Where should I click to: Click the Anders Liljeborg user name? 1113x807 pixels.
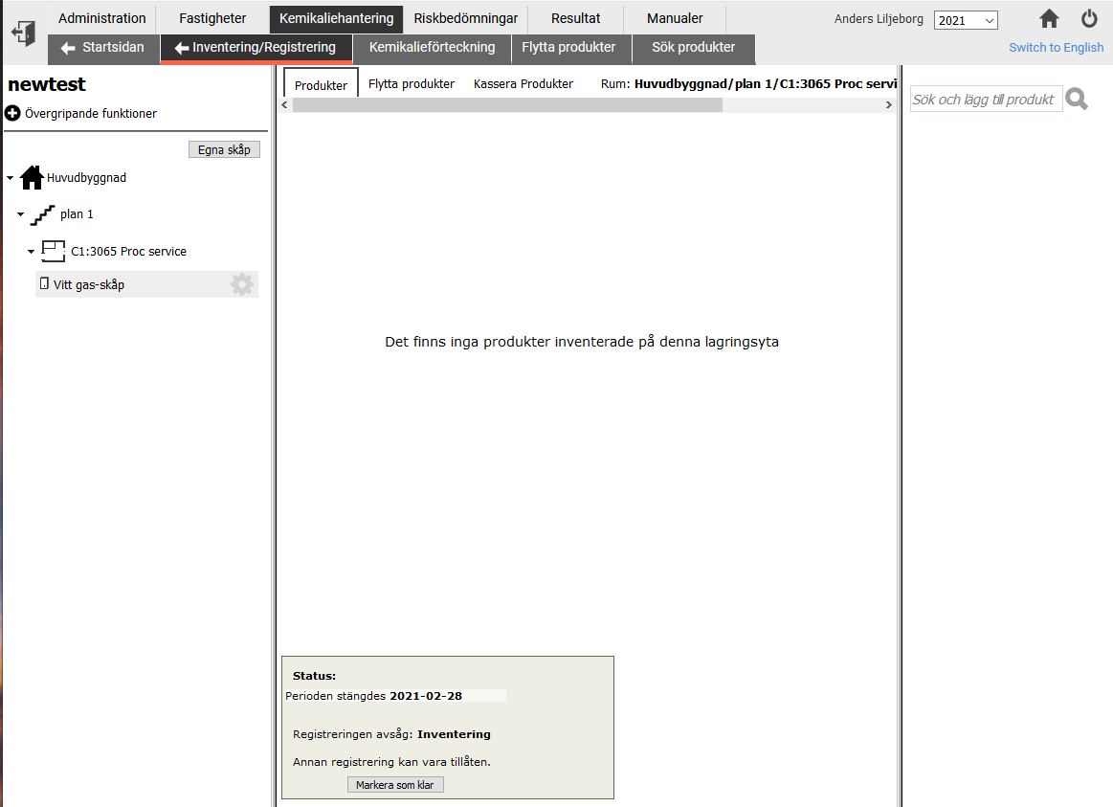point(879,19)
